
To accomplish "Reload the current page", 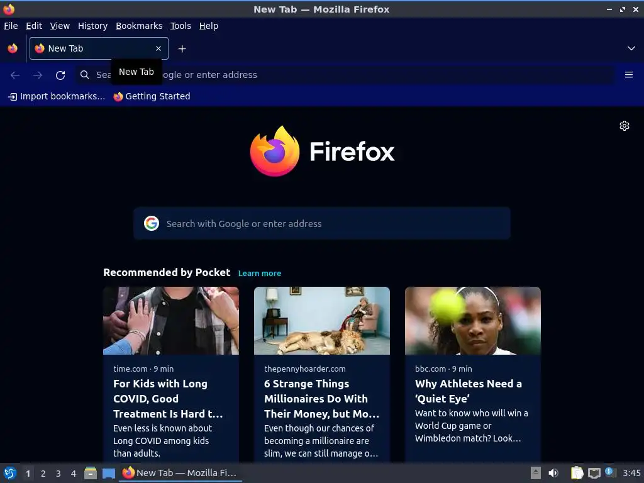I will pos(60,75).
